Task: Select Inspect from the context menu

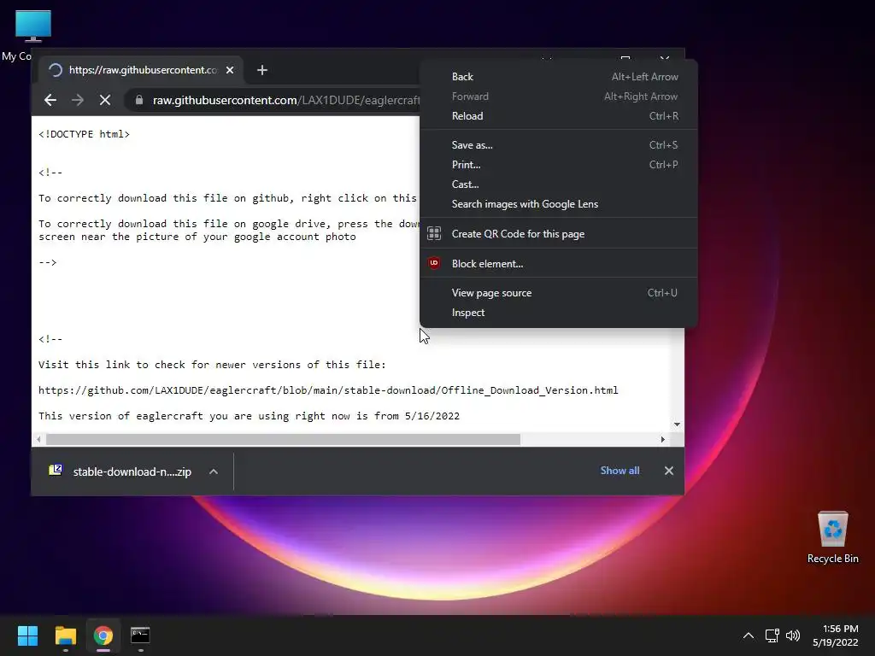Action: tap(559, 313)
